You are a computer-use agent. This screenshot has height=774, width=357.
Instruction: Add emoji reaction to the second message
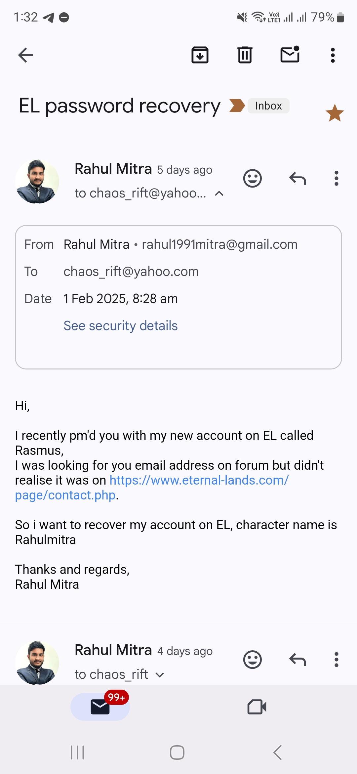click(253, 660)
